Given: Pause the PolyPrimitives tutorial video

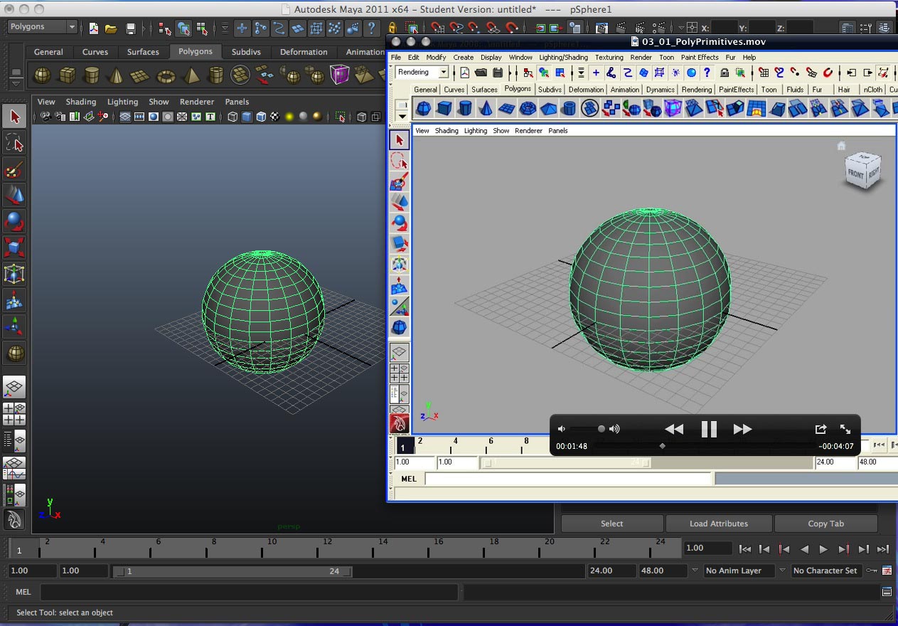Looking at the screenshot, I should click(x=708, y=428).
